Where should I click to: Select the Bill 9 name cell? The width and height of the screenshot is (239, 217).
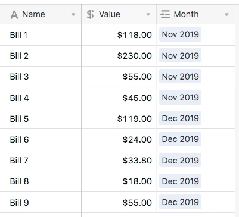coord(41,202)
